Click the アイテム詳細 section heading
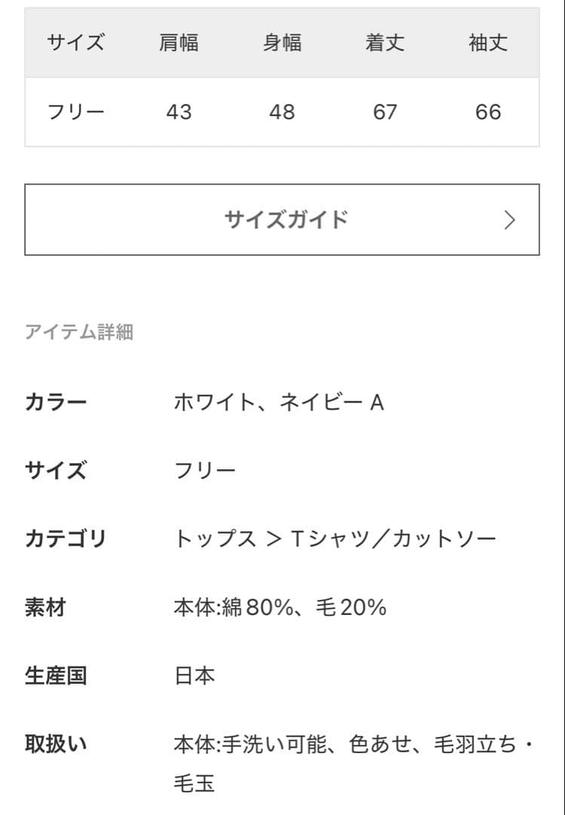Screen dimensions: 565x815 [x=79, y=332]
